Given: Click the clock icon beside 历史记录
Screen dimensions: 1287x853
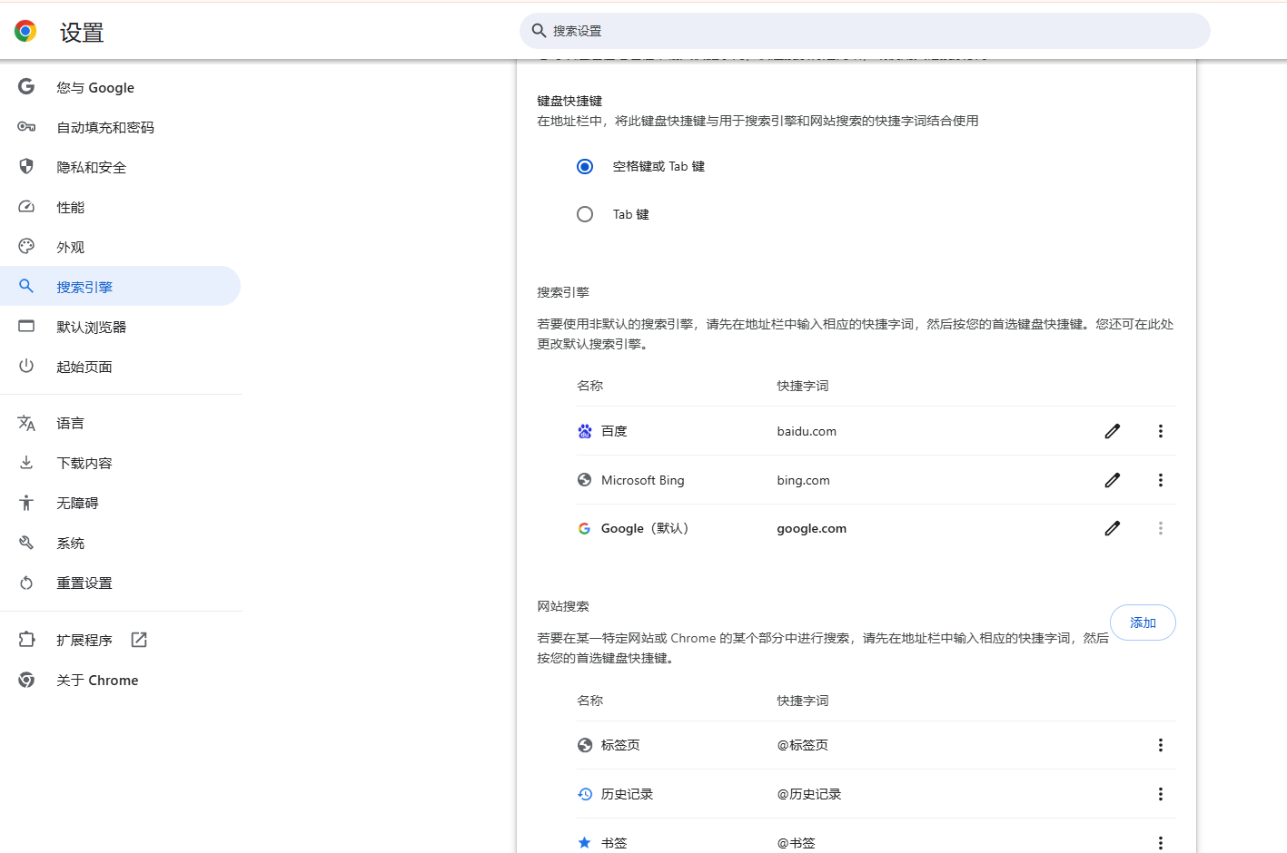Looking at the screenshot, I should (x=585, y=794).
